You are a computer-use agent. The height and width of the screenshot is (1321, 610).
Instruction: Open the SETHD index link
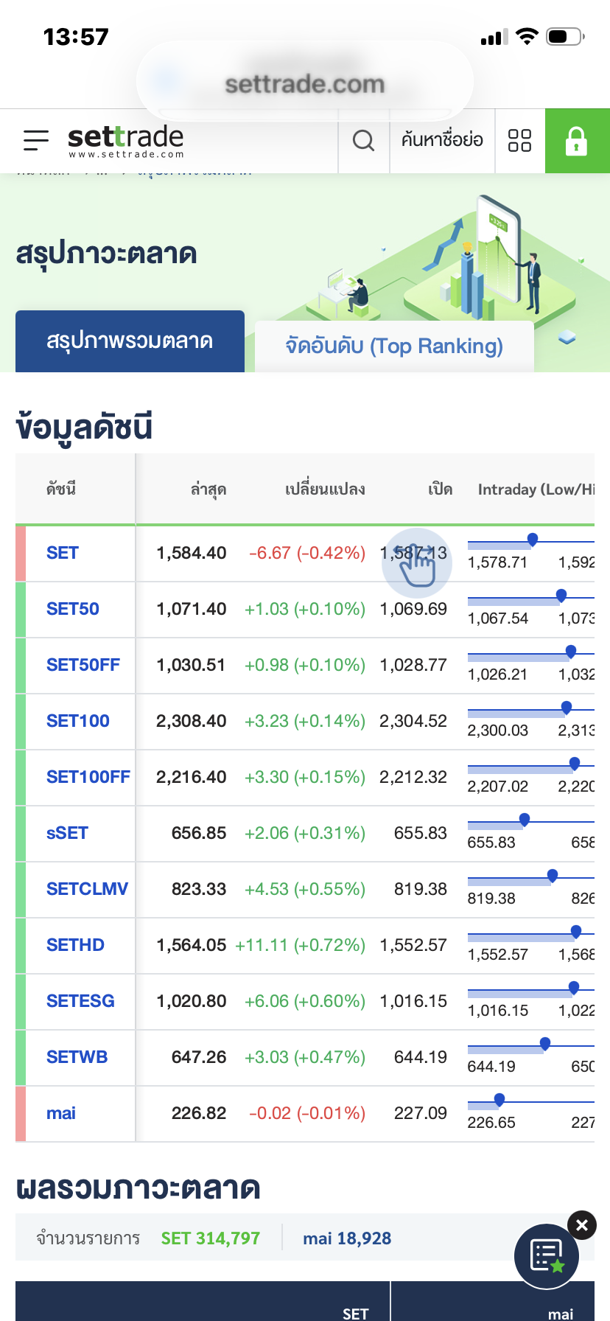[x=75, y=945]
